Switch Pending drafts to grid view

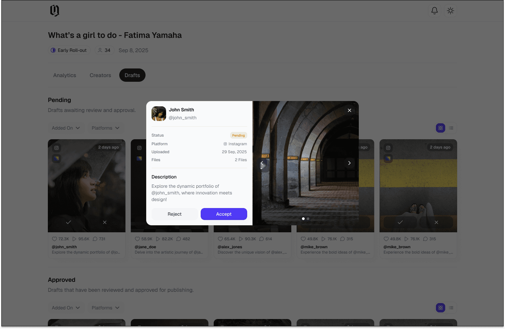pos(441,128)
